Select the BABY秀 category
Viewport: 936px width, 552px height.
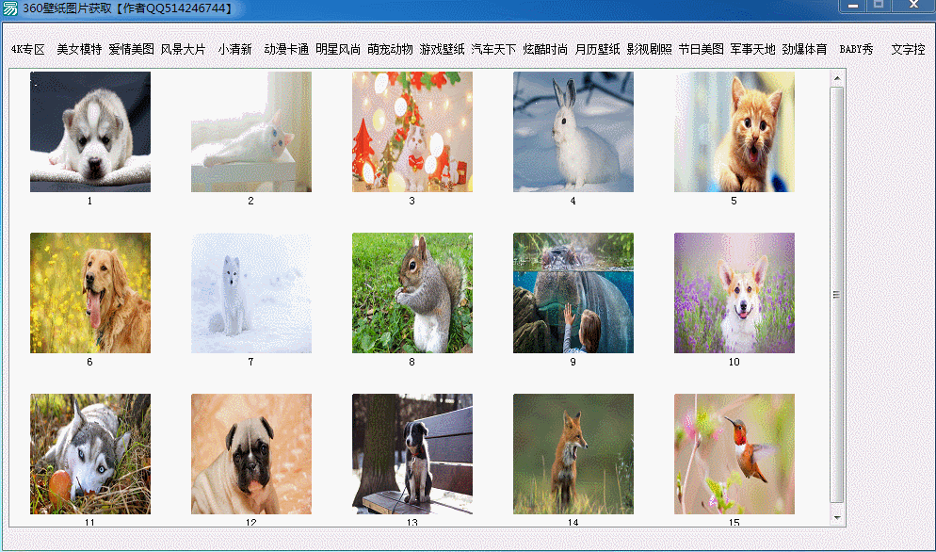(x=856, y=49)
